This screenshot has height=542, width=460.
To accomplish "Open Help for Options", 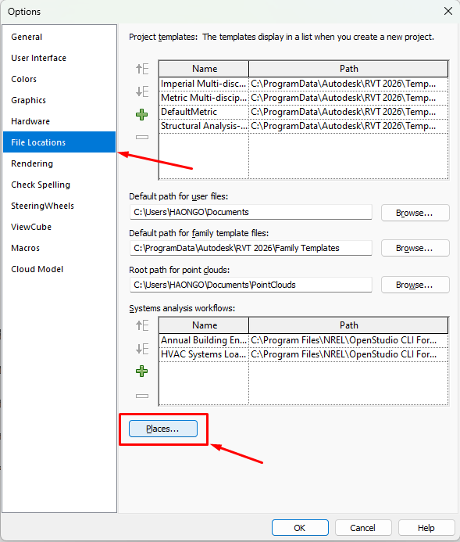I will 426,527.
